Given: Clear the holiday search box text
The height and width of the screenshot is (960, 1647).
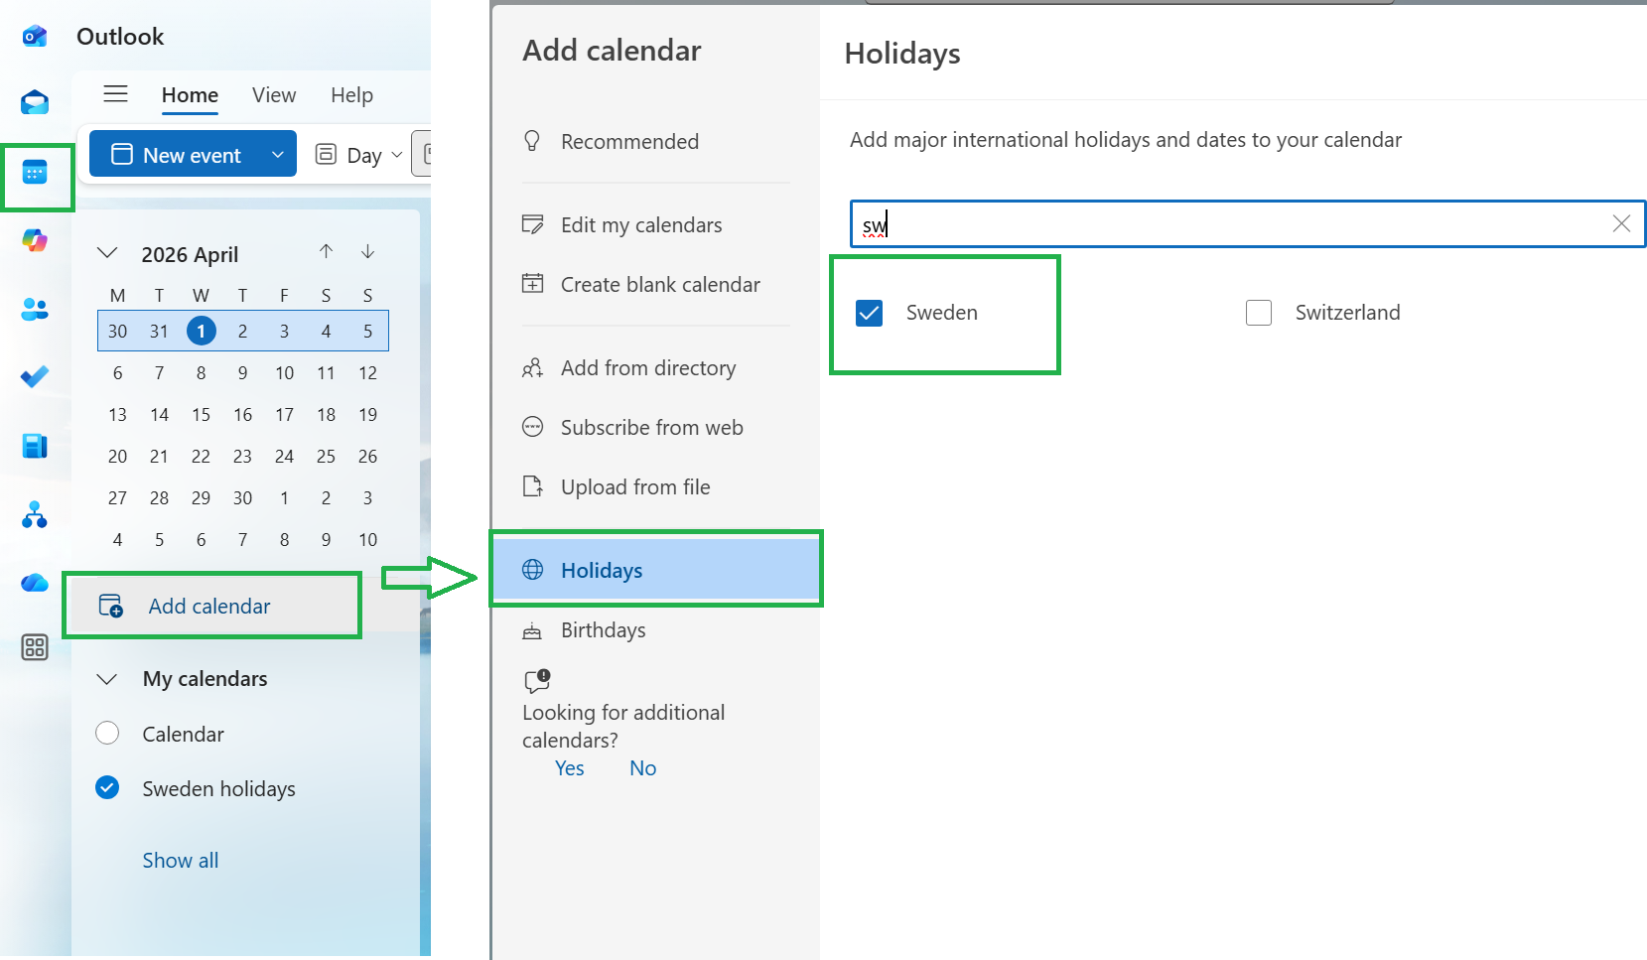Looking at the screenshot, I should tap(1621, 223).
